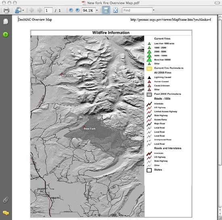Expand the zoom percentage dropdown

tap(97, 10)
